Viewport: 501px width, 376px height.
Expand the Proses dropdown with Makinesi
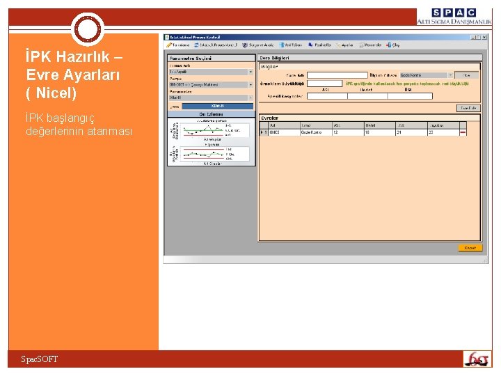click(x=250, y=85)
